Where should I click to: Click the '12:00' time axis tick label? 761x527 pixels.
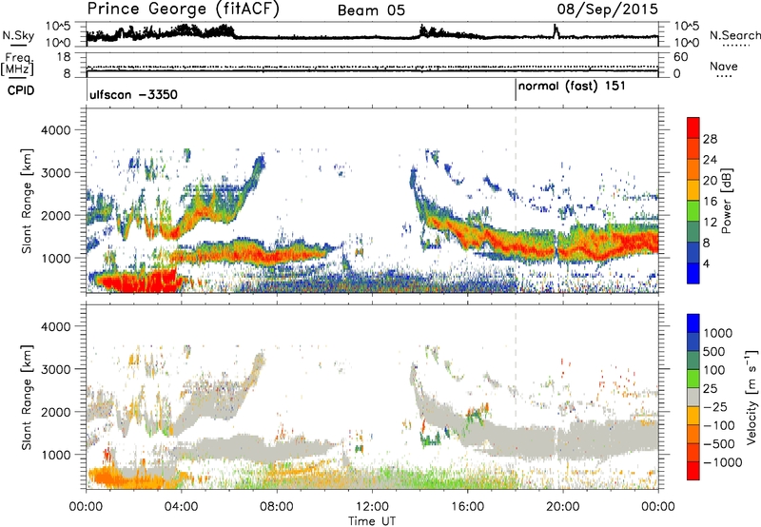click(x=372, y=507)
